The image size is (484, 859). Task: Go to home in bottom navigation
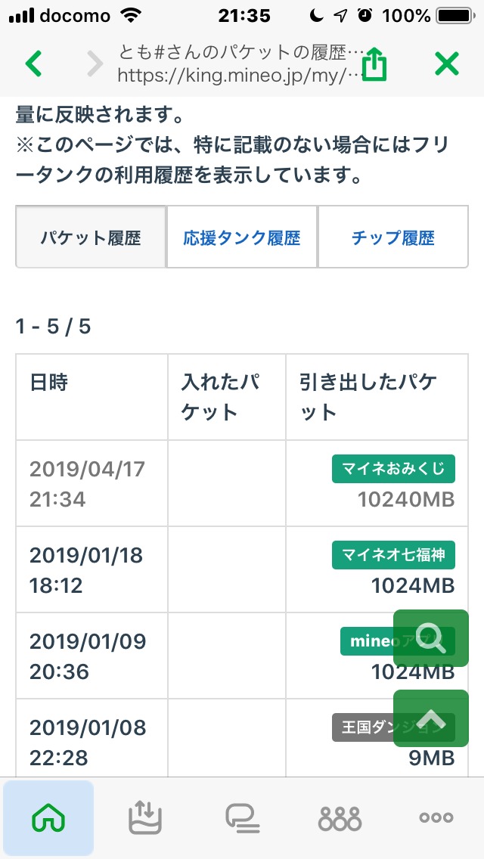[48, 818]
